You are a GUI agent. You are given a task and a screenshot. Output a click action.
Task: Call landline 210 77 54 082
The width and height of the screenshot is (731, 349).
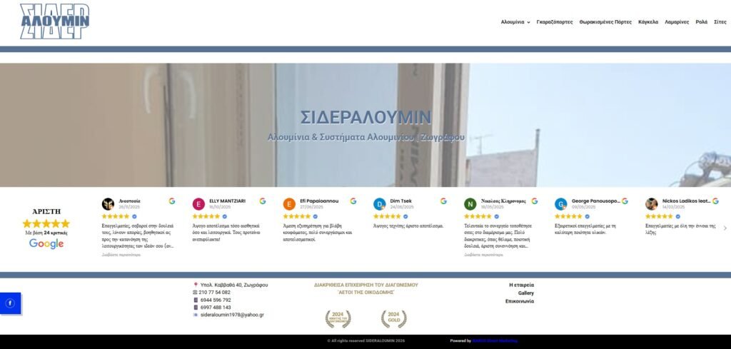pos(214,293)
